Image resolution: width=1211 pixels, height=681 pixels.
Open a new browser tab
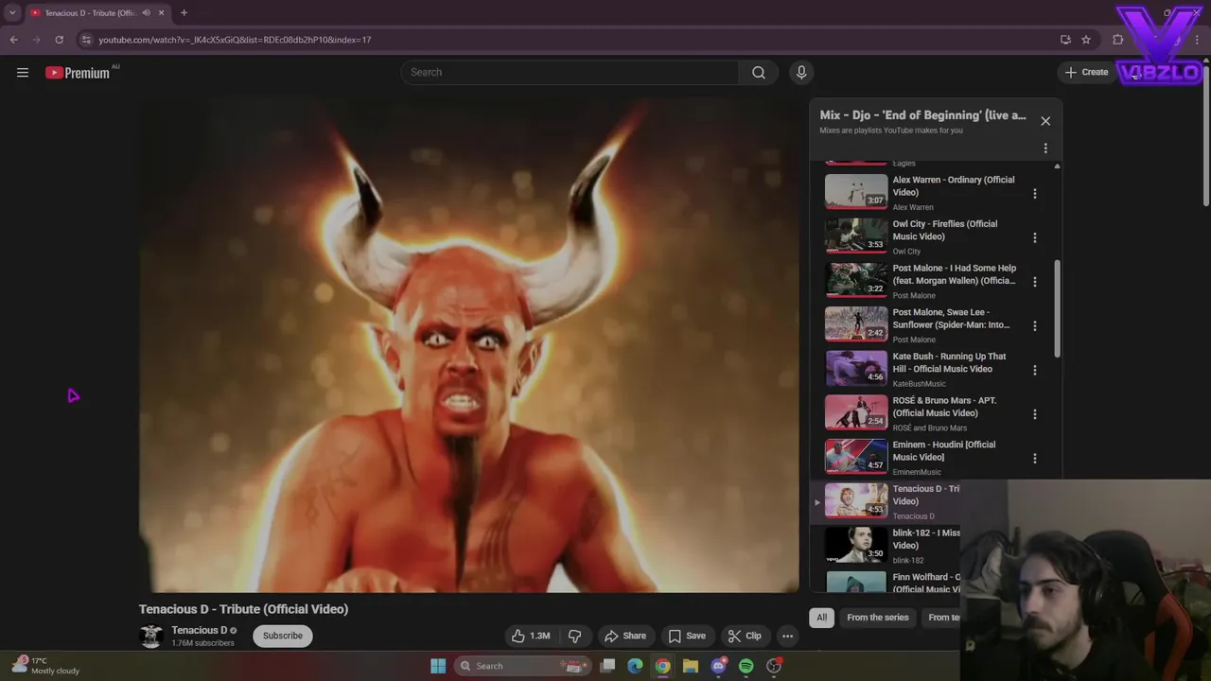[x=184, y=13]
